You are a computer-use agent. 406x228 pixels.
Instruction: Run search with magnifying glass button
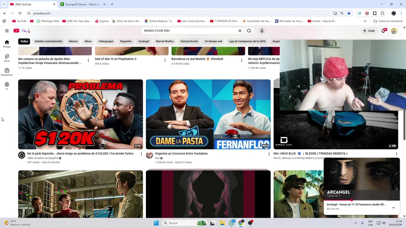tap(249, 31)
